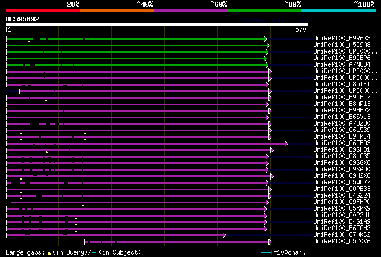This screenshot has width=381, height=257.
Task: Click the cyan ~100% identity legend segment
Action: click(339, 11)
